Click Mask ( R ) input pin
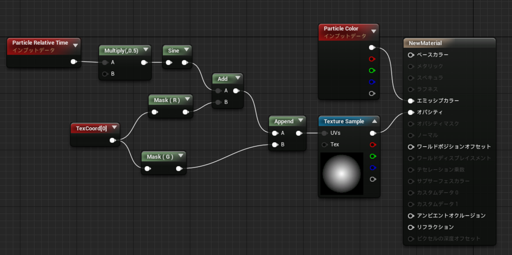Viewport: 512px width, 255px height. tap(154, 112)
